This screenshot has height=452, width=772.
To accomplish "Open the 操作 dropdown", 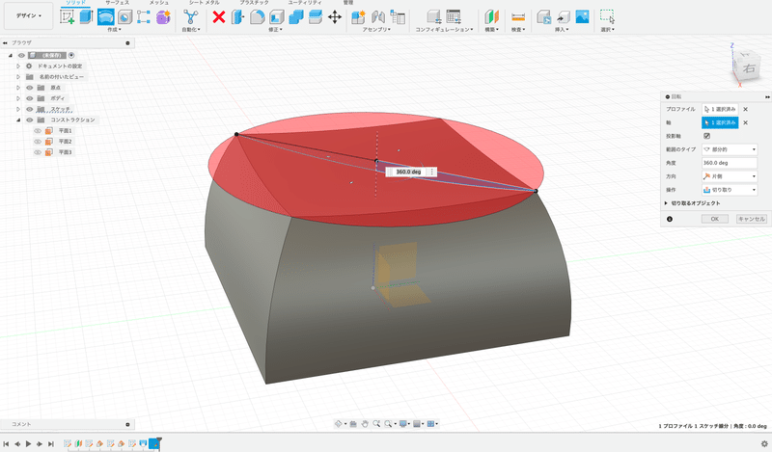I will 730,190.
